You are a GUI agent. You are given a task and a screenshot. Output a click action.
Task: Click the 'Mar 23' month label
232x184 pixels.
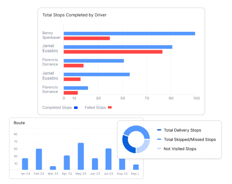click(53, 174)
